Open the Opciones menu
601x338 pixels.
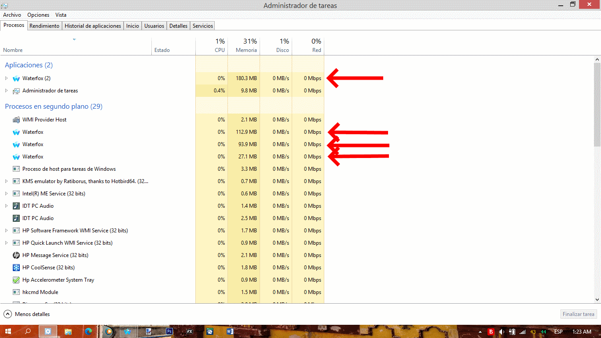coord(38,15)
